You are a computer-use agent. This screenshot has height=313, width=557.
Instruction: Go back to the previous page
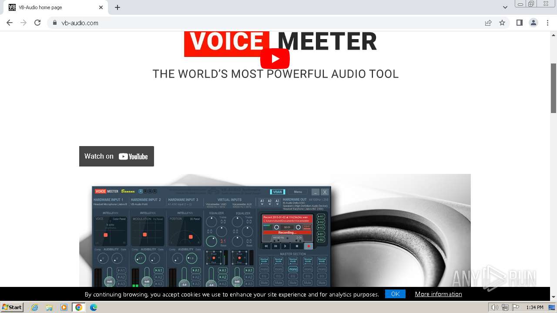10,23
